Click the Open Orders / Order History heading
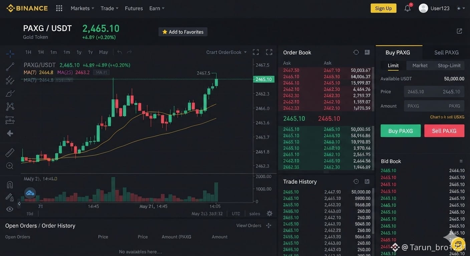 40,226
